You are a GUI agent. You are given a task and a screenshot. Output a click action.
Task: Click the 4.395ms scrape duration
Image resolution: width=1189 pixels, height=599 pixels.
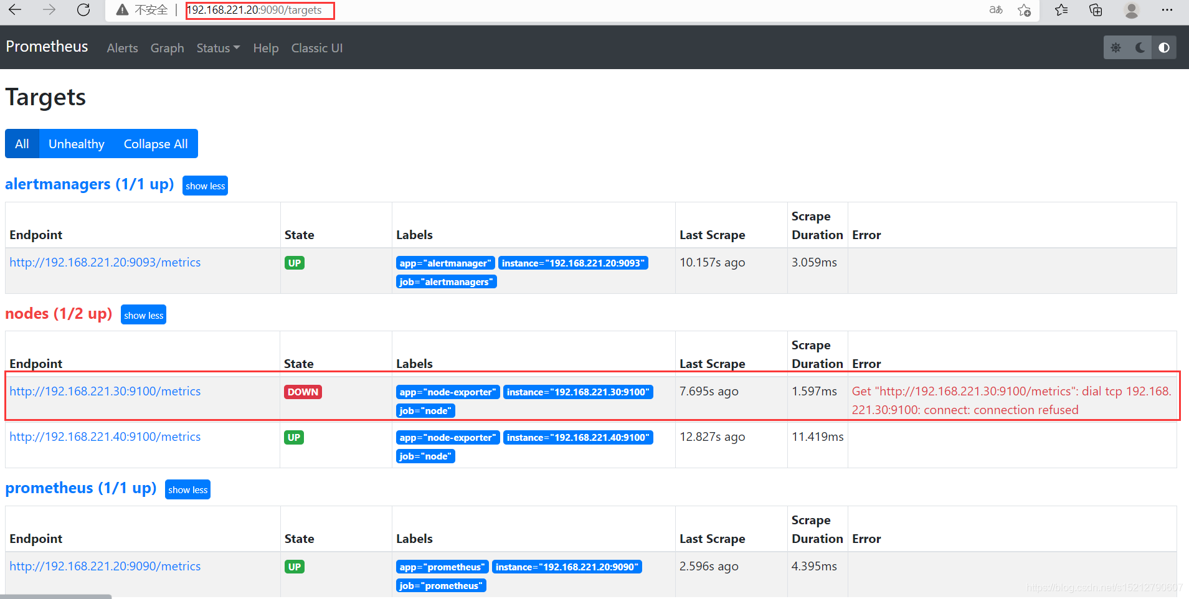[814, 566]
